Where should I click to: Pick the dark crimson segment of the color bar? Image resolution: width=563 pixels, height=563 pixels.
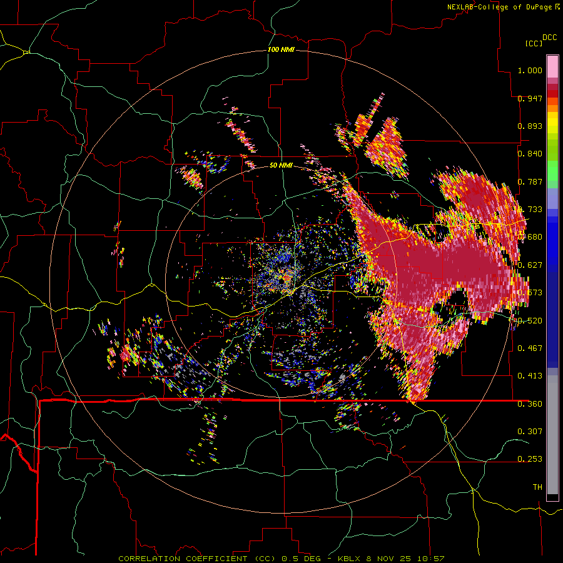click(552, 87)
